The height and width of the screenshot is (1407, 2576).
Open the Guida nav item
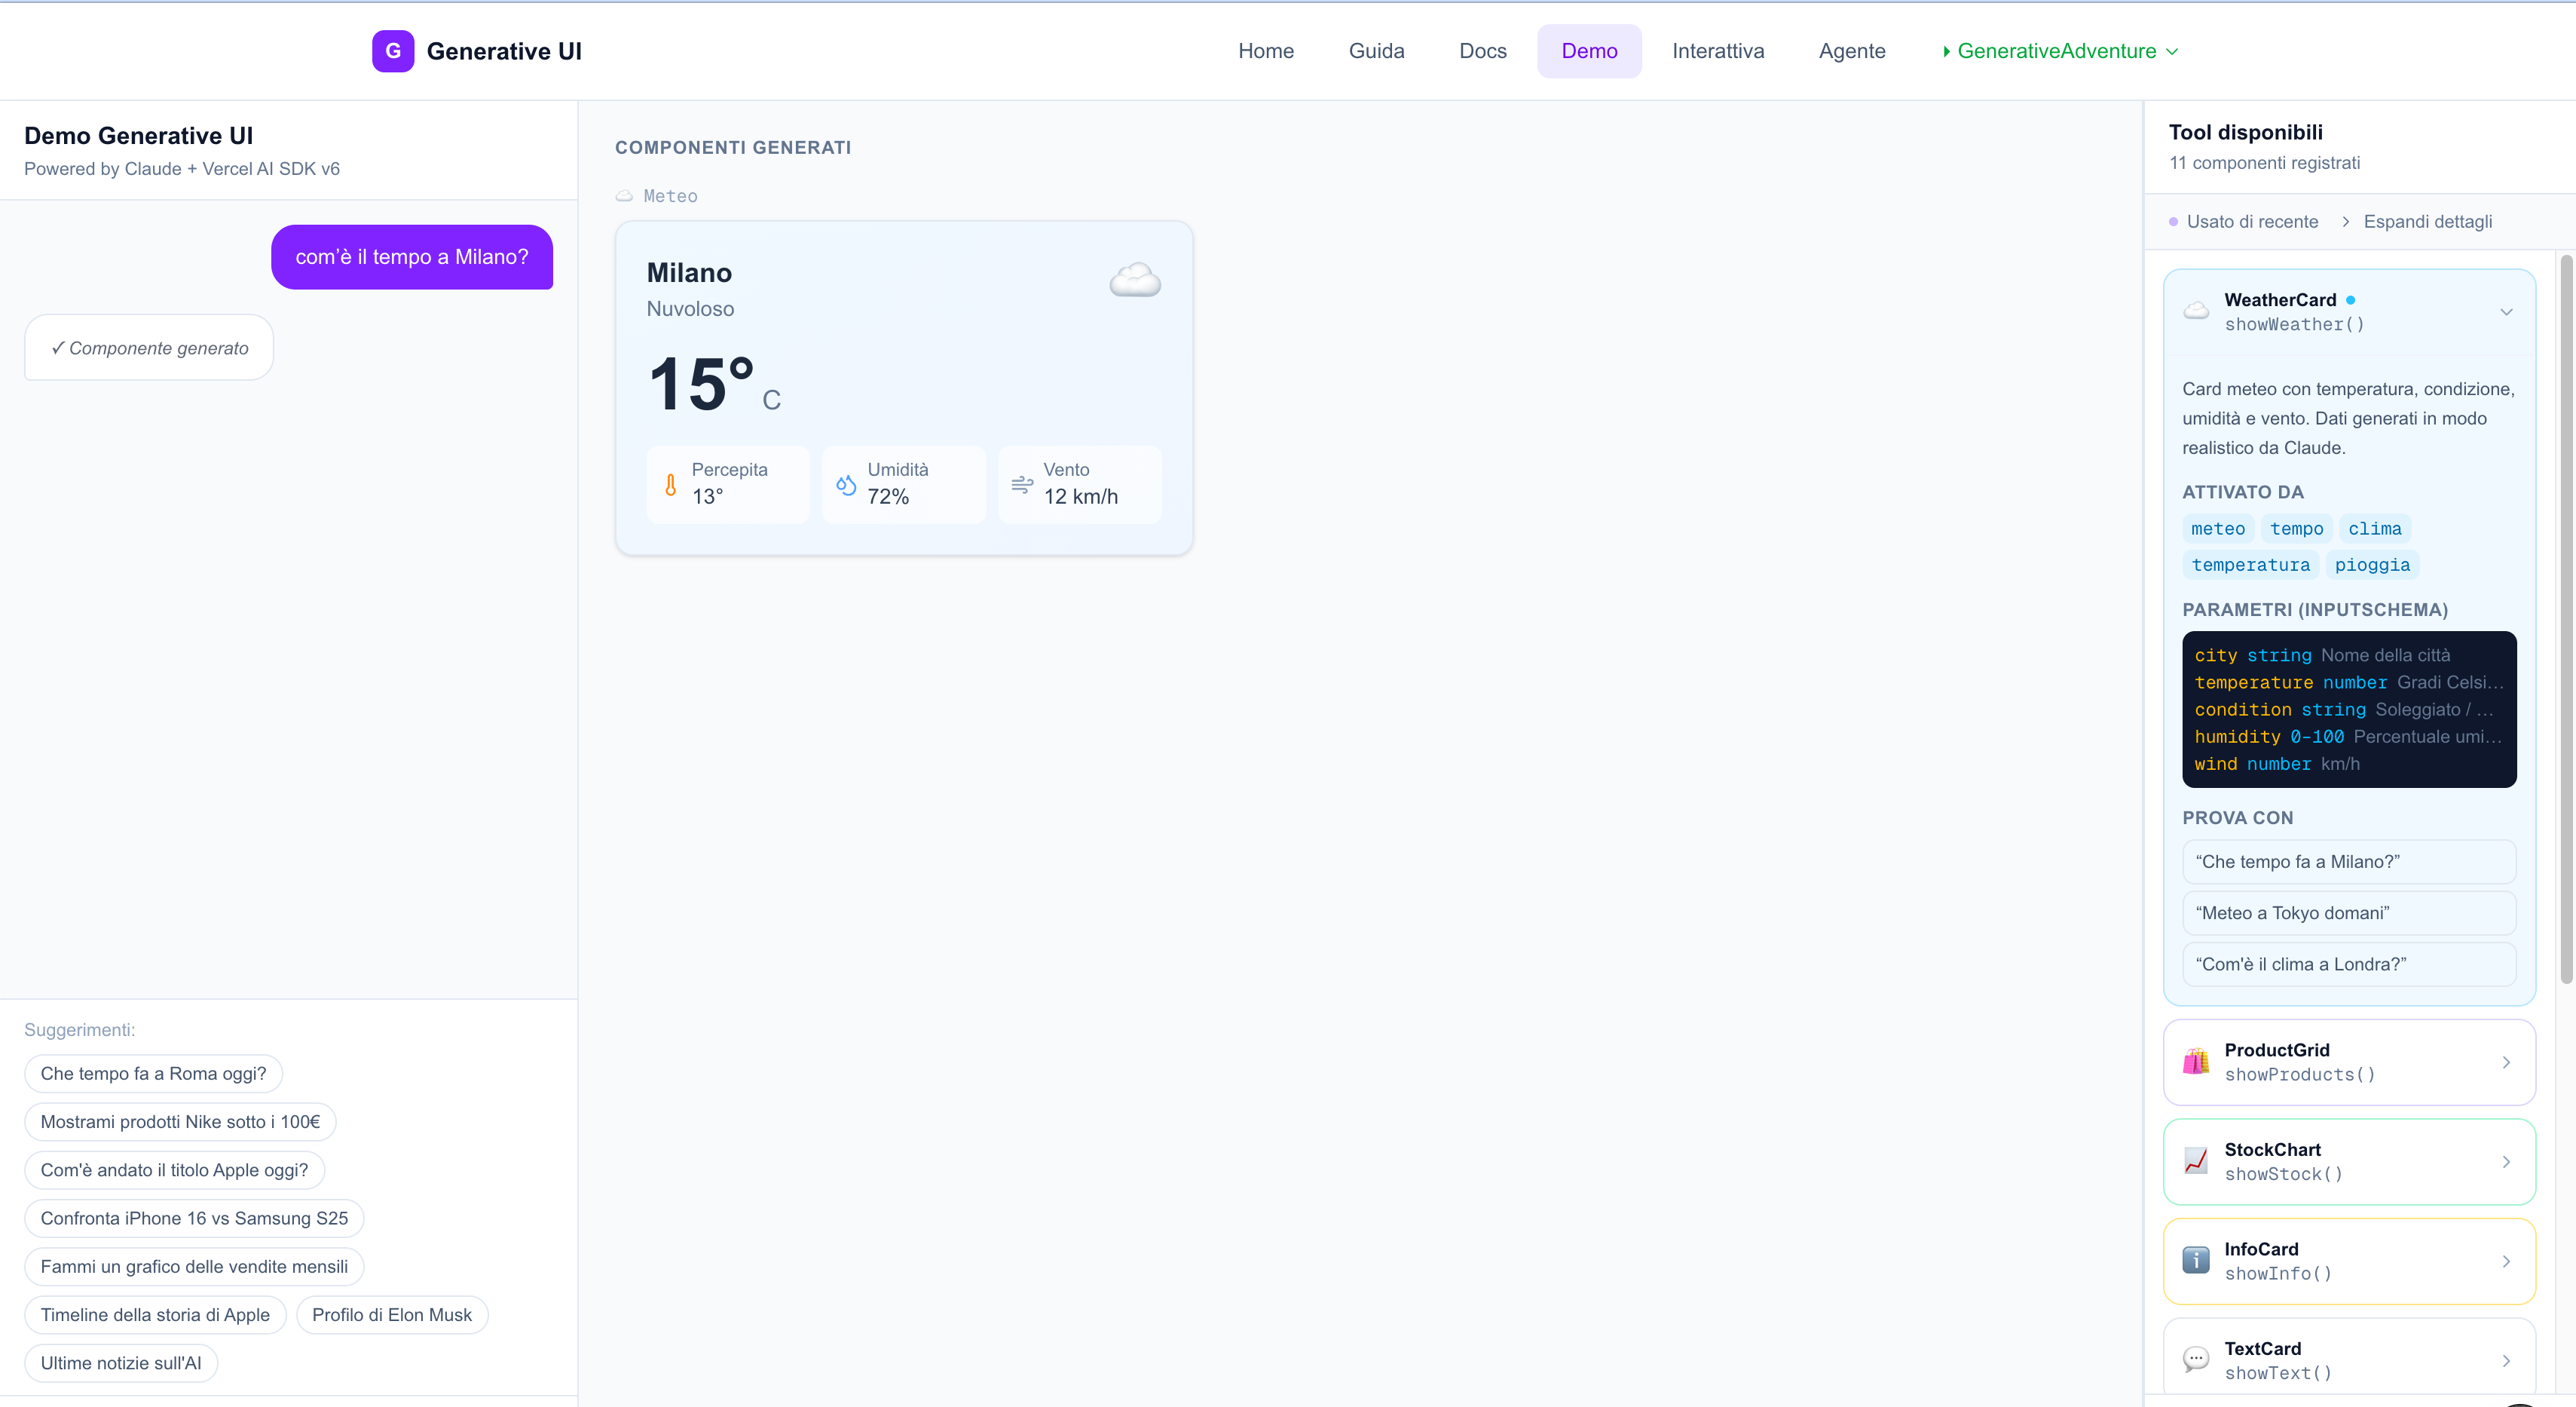[x=1376, y=51]
